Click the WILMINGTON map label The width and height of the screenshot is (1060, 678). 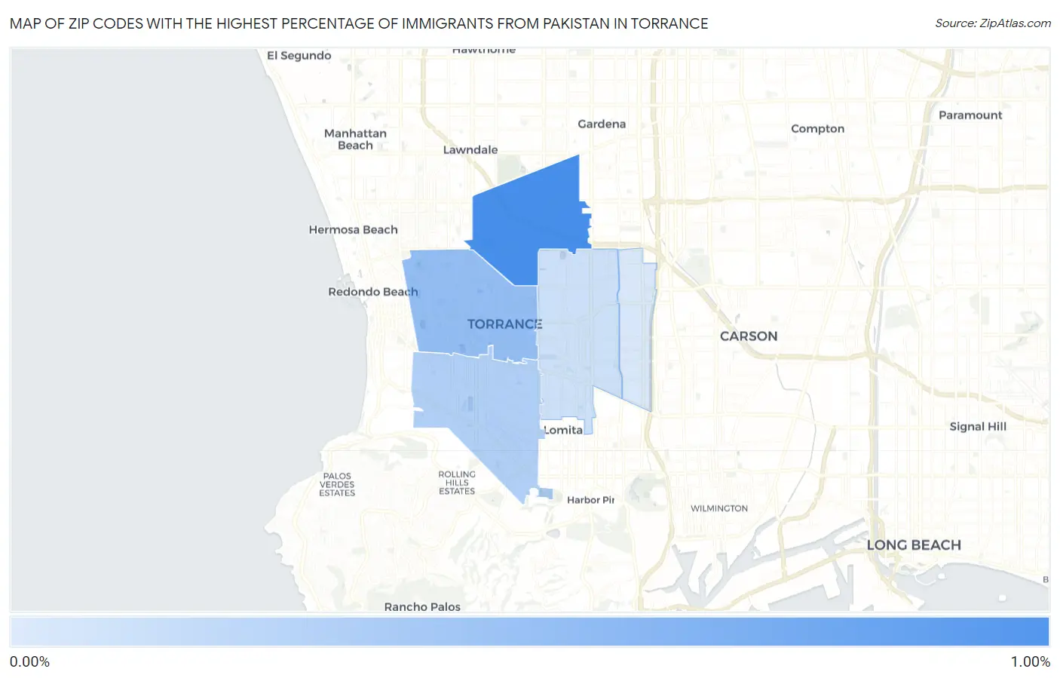tap(719, 509)
